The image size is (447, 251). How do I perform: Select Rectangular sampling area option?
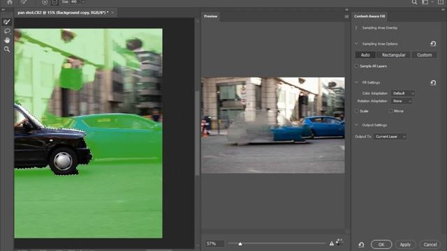(x=394, y=55)
